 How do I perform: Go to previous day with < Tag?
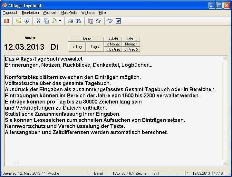click(x=77, y=47)
